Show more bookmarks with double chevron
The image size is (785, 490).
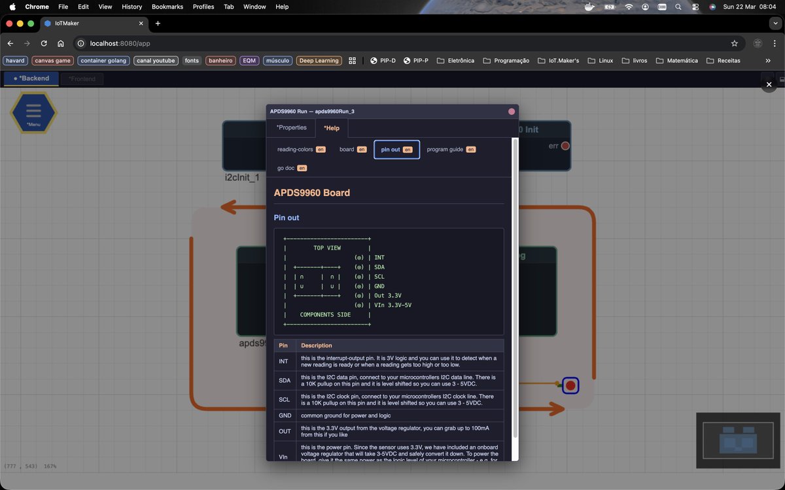point(768,61)
